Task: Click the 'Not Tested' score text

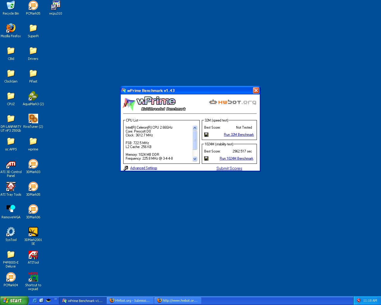Action: pos(244,127)
